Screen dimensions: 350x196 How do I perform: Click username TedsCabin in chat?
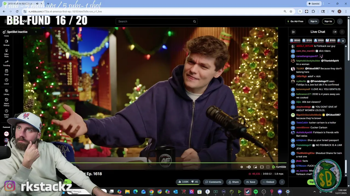pos(302,122)
